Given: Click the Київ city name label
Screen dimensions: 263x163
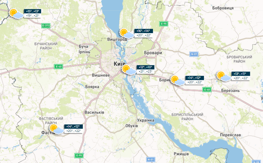Looking at the screenshot, I should tap(120, 64).
